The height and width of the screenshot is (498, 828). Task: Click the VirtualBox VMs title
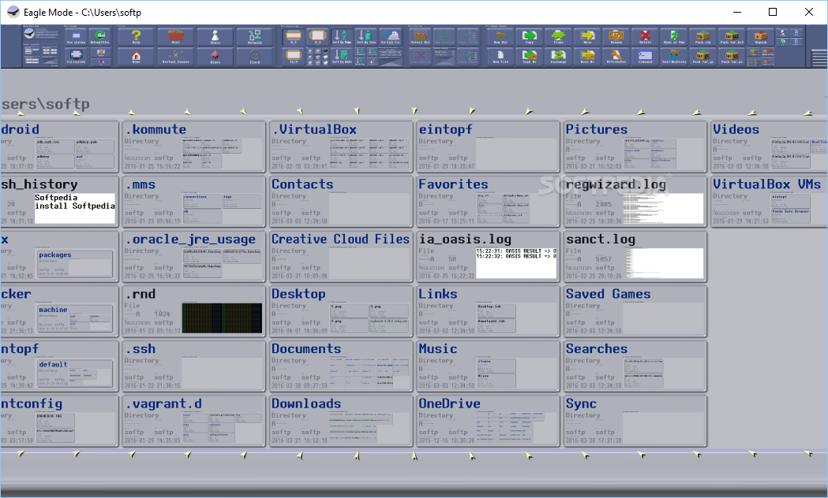click(766, 184)
